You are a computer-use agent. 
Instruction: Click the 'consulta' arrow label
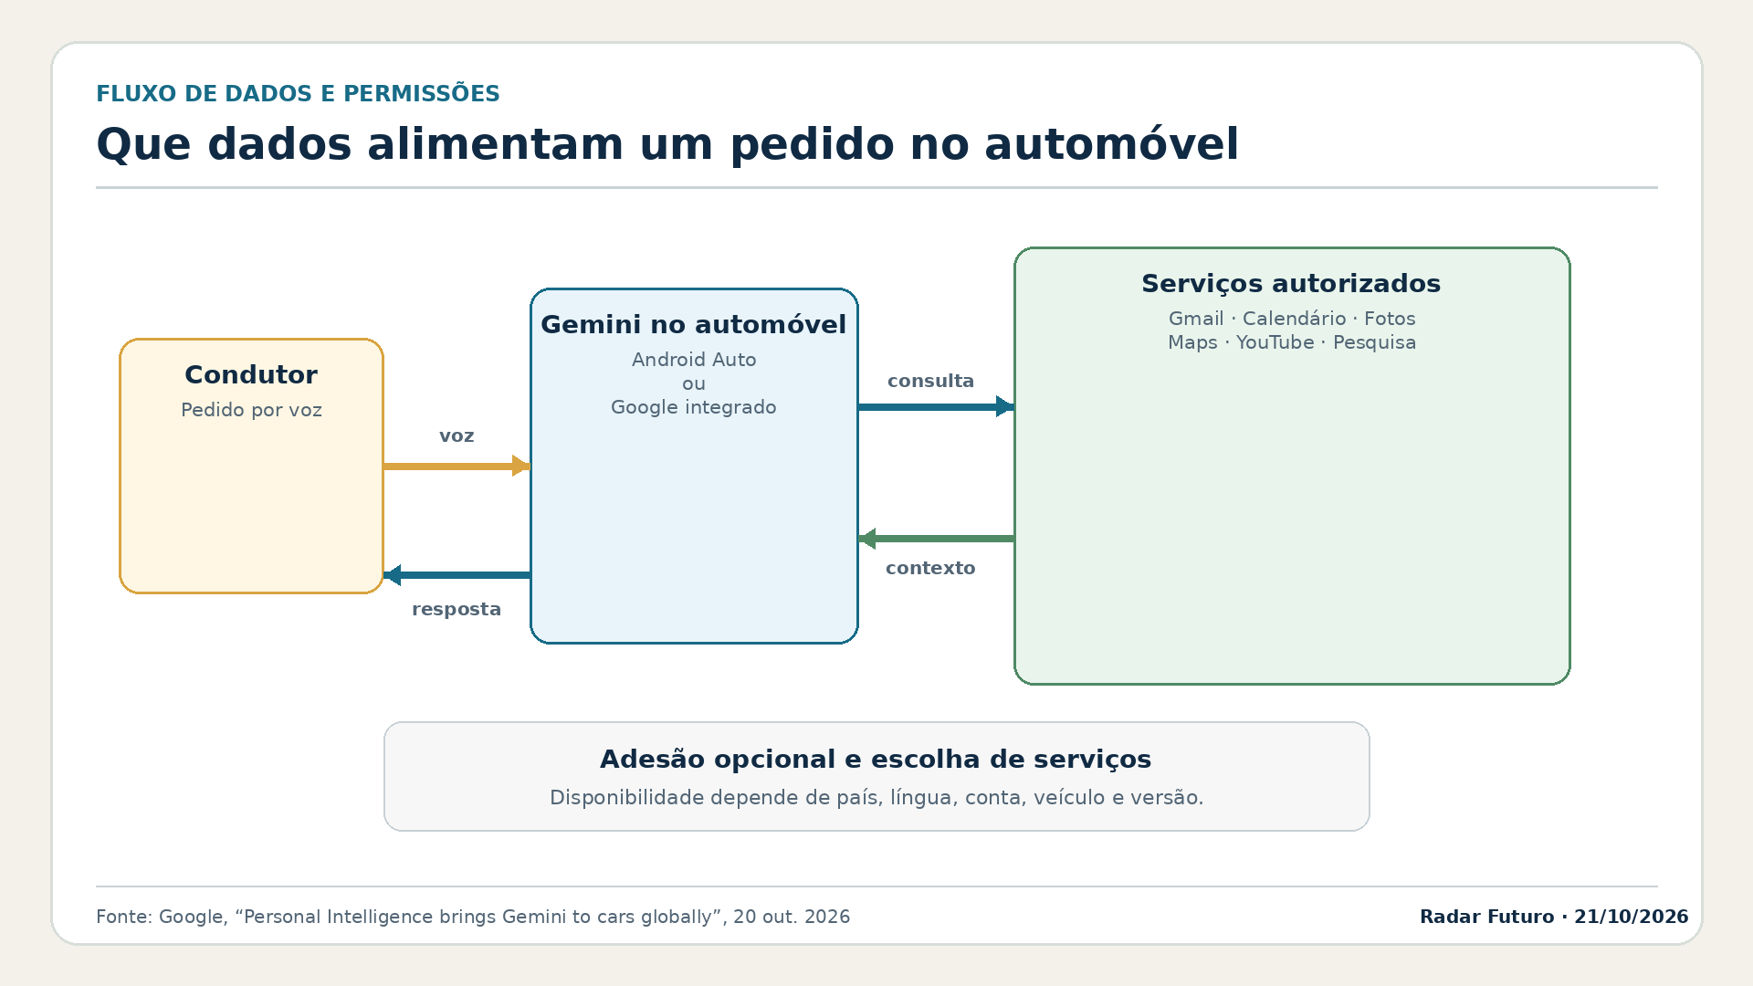[930, 381]
